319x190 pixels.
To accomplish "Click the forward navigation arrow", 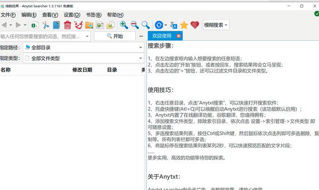I will [x=18, y=25].
